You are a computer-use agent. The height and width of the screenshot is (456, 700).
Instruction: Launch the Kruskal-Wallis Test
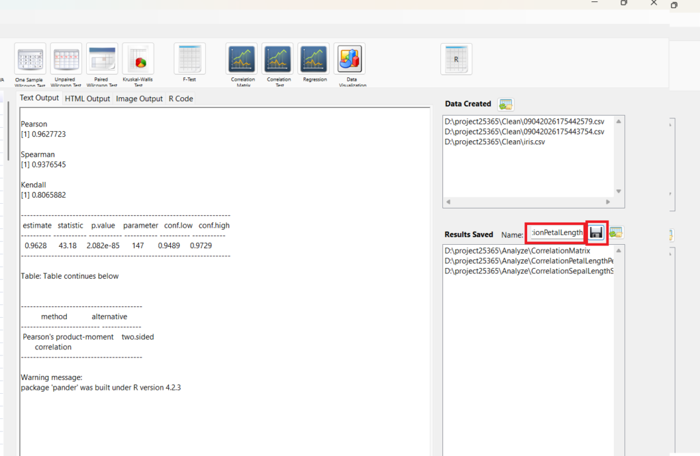pyautogui.click(x=138, y=59)
